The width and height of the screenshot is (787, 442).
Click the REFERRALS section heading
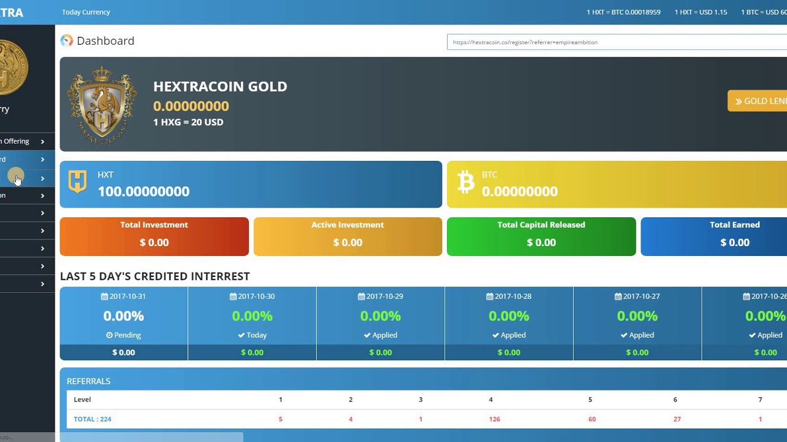click(x=89, y=381)
